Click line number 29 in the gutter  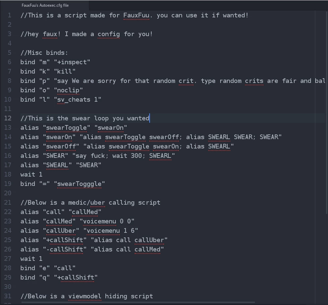[8, 277]
